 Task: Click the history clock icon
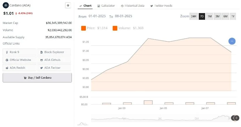click(122, 6)
